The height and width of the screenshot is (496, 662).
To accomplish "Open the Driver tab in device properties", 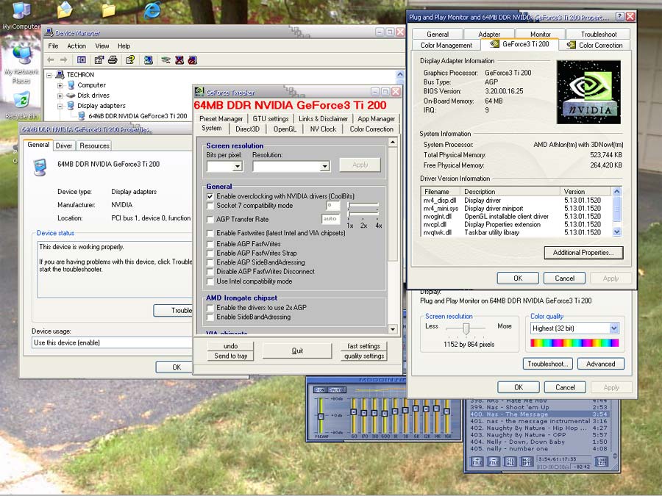I will (64, 145).
